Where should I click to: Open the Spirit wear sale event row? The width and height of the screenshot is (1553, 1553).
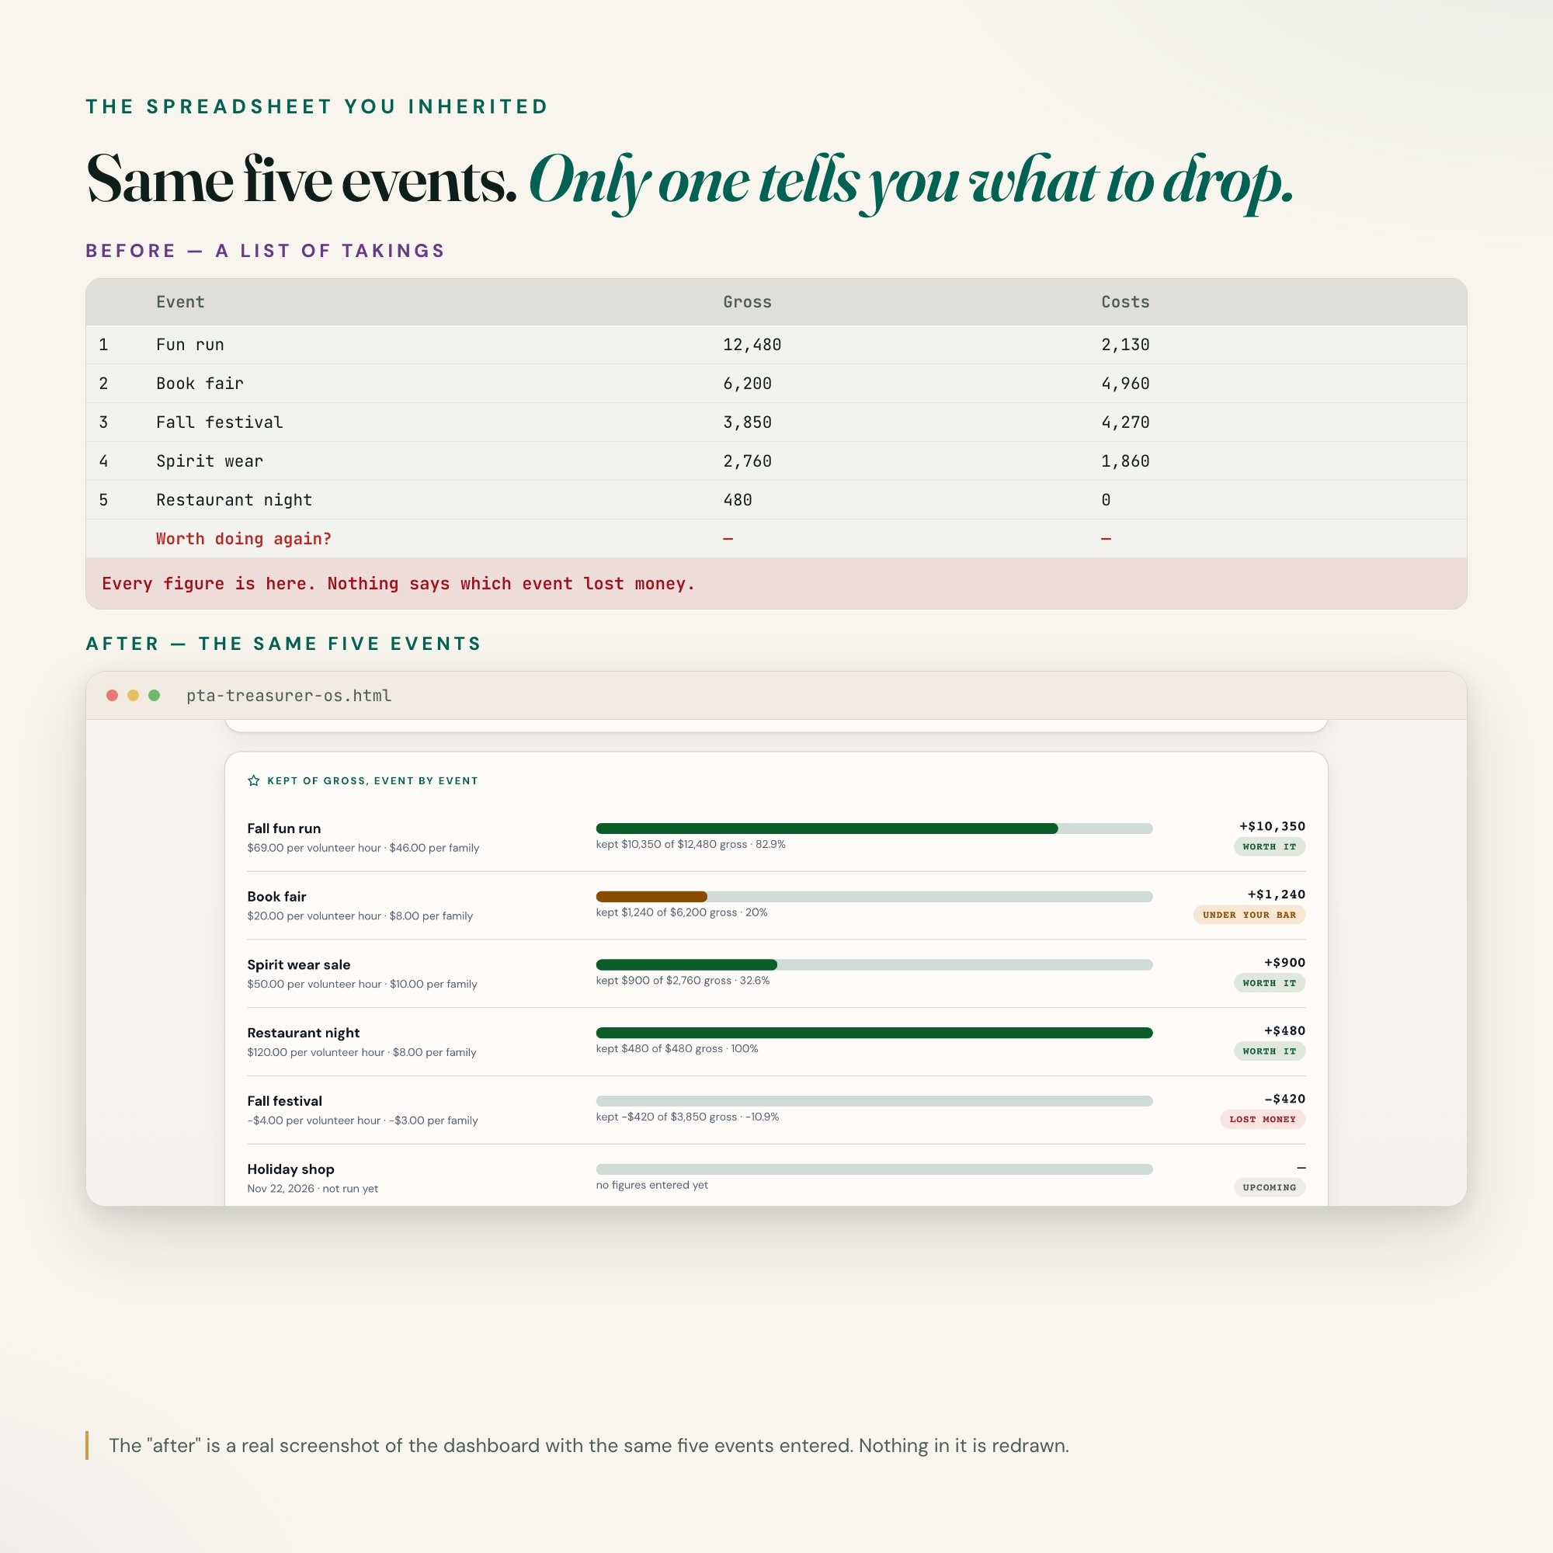click(x=776, y=974)
